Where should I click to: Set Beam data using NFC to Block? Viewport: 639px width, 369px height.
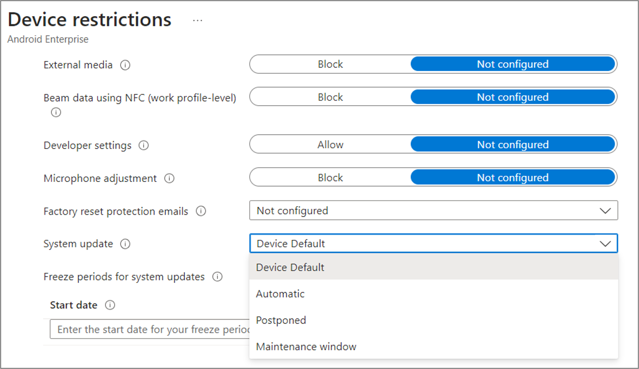coord(330,97)
